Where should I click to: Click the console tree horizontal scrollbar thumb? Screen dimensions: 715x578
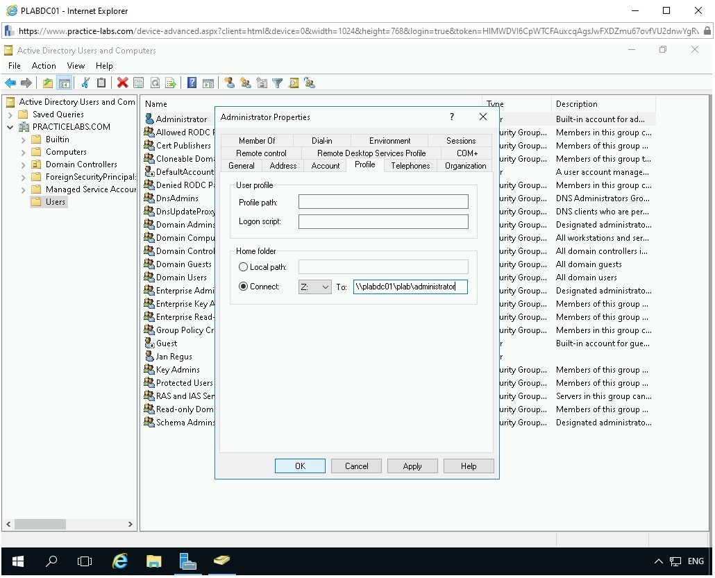[x=40, y=524]
